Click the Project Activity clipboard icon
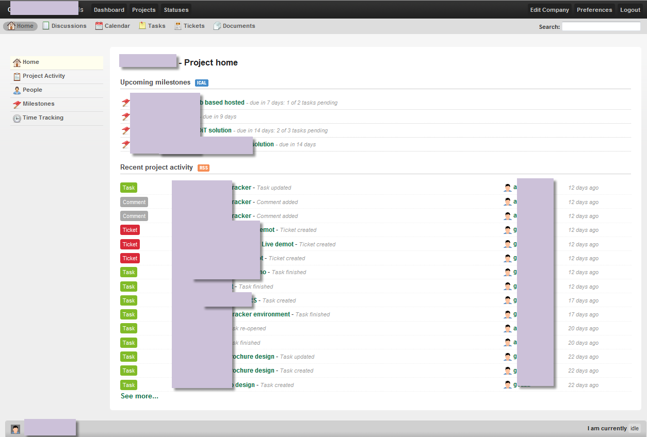This screenshot has height=437, width=647. pos(17,76)
